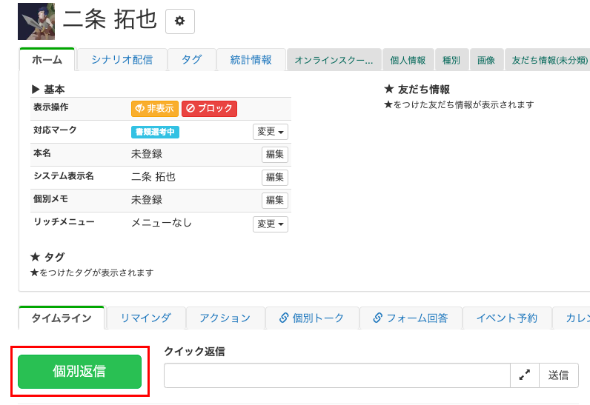Open 対応マーク 変更 dropdown
Image resolution: width=590 pixels, height=405 pixels.
pyautogui.click(x=271, y=132)
